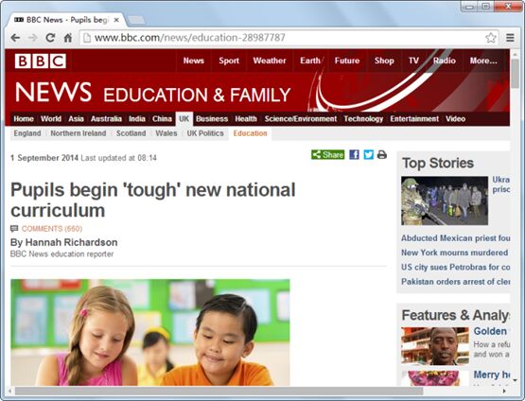Open Radio in BBC top bar
The height and width of the screenshot is (401, 525).
pyautogui.click(x=445, y=61)
